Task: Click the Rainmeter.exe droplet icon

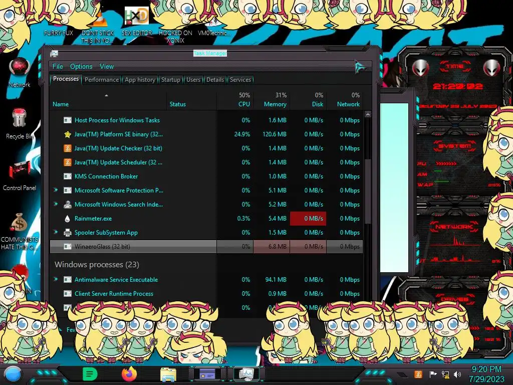Action: click(x=68, y=219)
